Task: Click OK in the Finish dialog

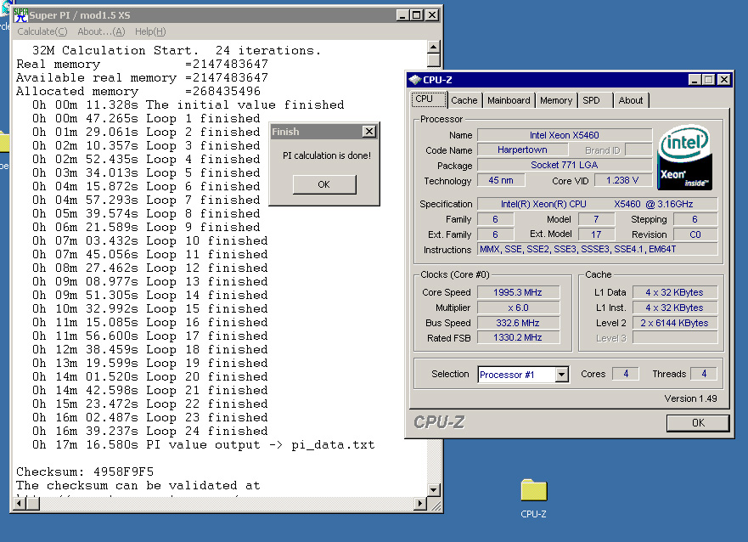Action: click(324, 184)
